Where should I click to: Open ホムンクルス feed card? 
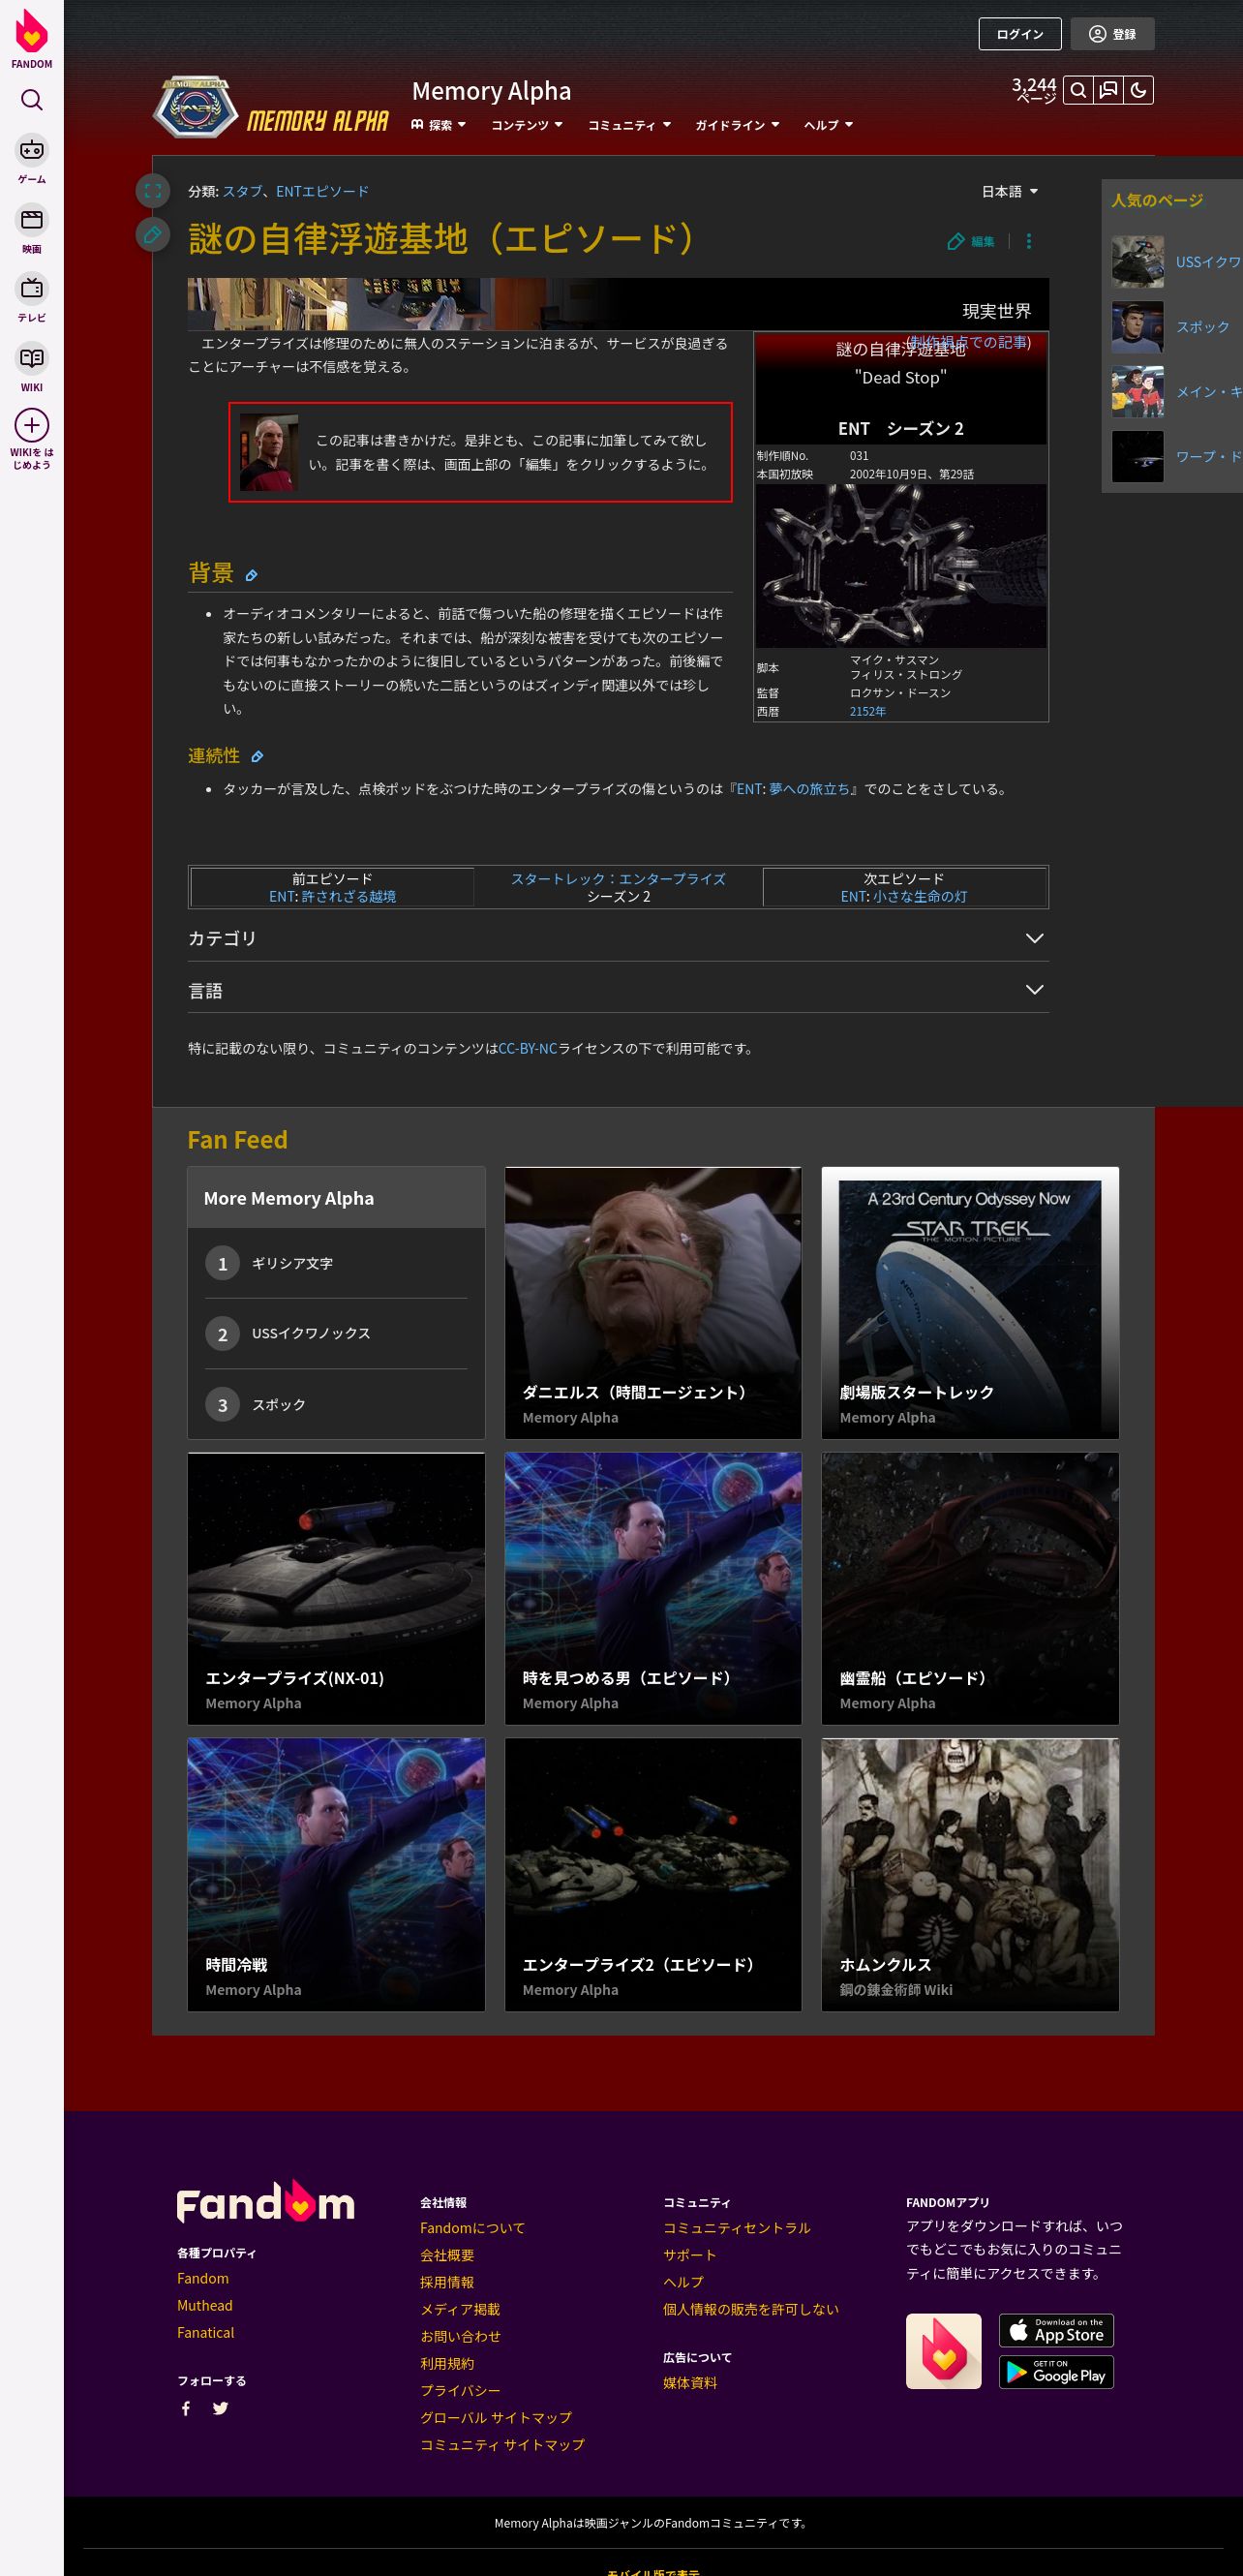tap(970, 1875)
